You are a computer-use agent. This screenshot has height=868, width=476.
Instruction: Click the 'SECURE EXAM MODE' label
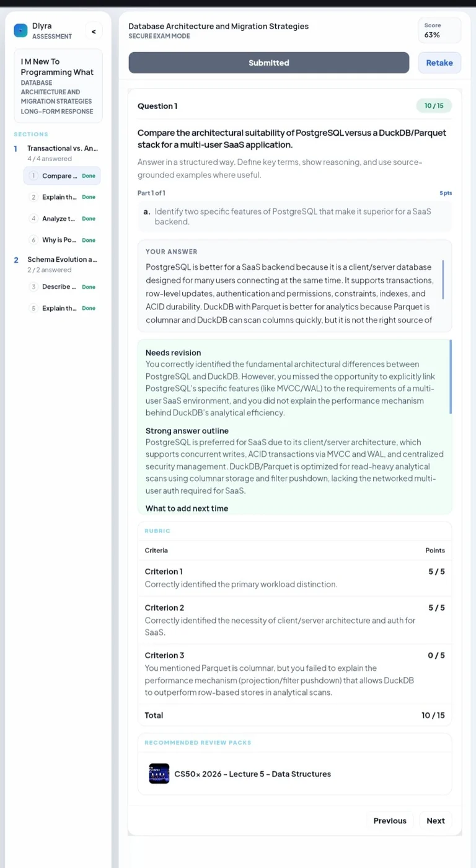[x=159, y=36]
